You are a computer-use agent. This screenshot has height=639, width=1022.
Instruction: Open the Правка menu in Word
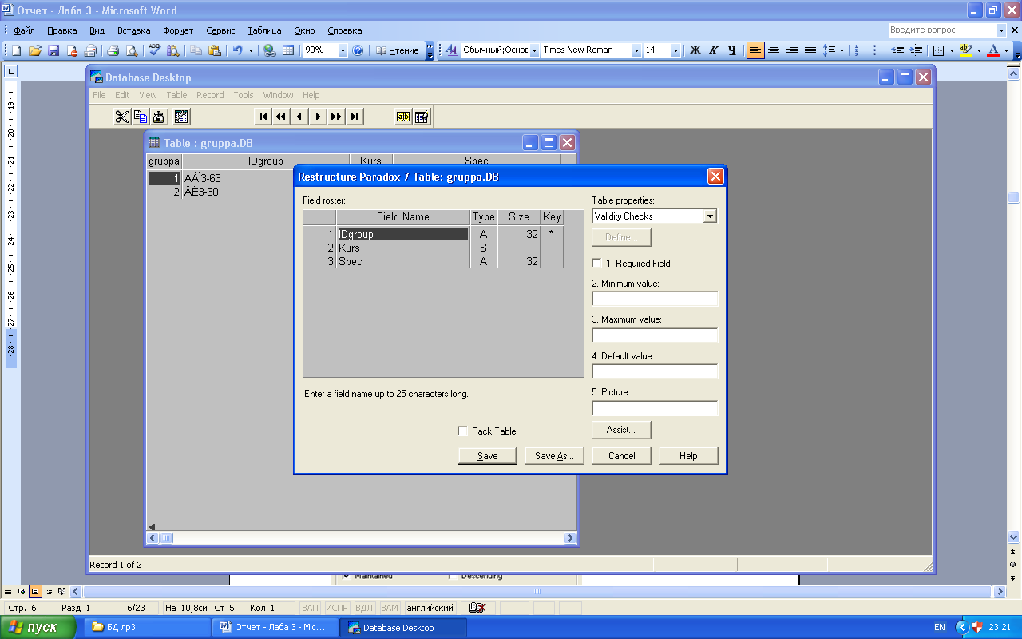(x=61, y=30)
